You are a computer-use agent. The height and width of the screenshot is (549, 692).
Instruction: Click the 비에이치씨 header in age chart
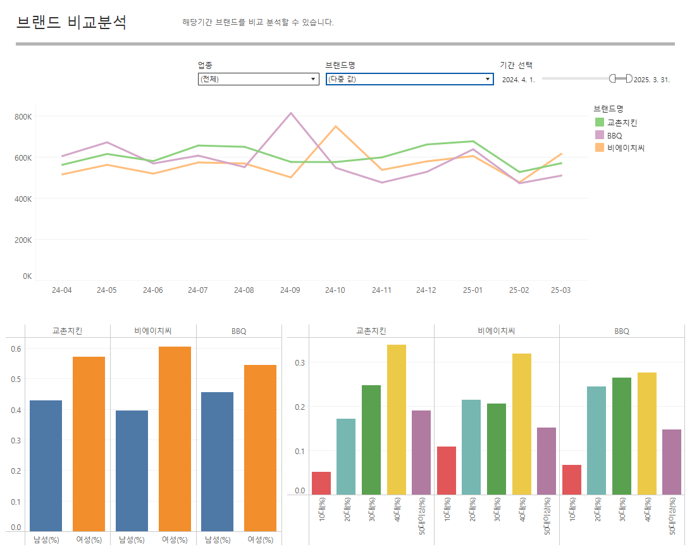pos(497,331)
